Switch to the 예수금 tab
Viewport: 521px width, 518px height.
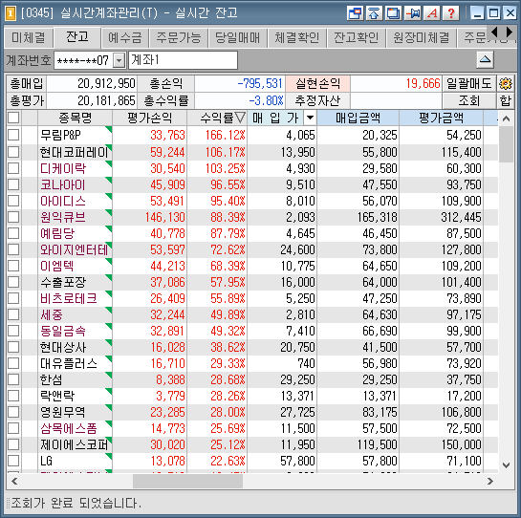coord(125,37)
